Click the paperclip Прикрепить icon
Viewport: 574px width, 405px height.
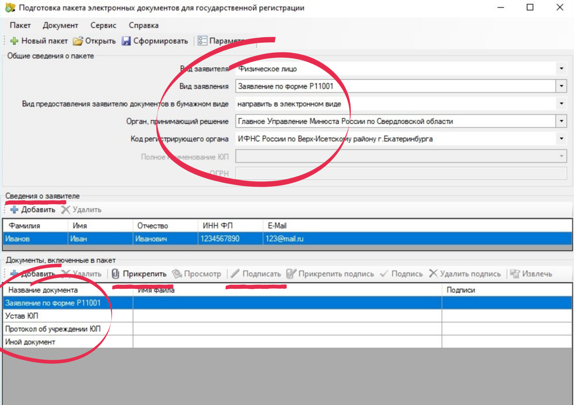(x=115, y=274)
